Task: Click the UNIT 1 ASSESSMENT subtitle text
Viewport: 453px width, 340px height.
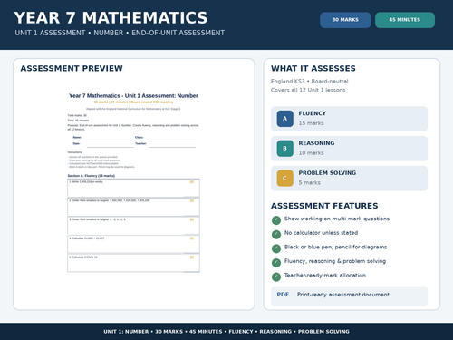Action: click(x=120, y=33)
